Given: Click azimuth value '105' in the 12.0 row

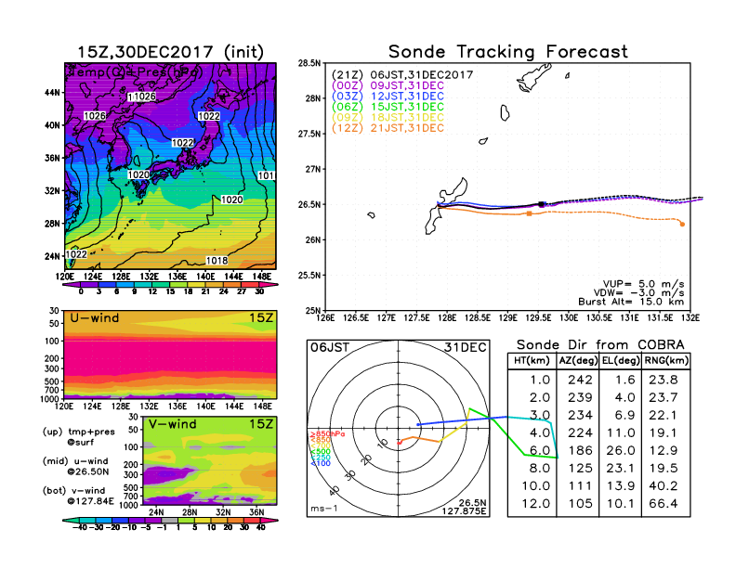Looking at the screenshot, I should point(580,504).
